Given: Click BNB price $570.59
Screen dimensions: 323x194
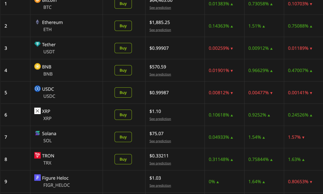Looking at the screenshot, I should pos(158,67).
